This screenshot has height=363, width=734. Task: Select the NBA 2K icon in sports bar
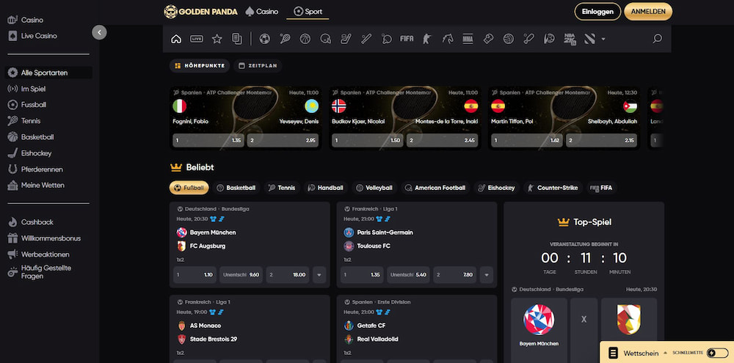pyautogui.click(x=570, y=39)
